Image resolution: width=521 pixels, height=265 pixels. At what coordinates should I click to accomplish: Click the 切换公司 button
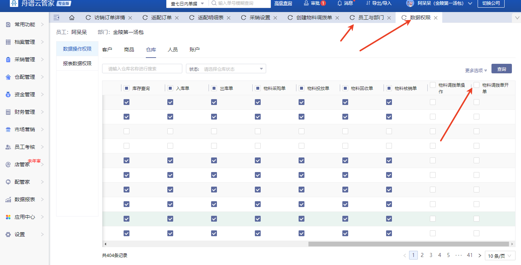coord(491,3)
